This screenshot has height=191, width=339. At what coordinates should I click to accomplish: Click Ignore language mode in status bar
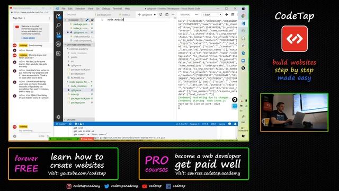pyautogui.click(x=222, y=124)
